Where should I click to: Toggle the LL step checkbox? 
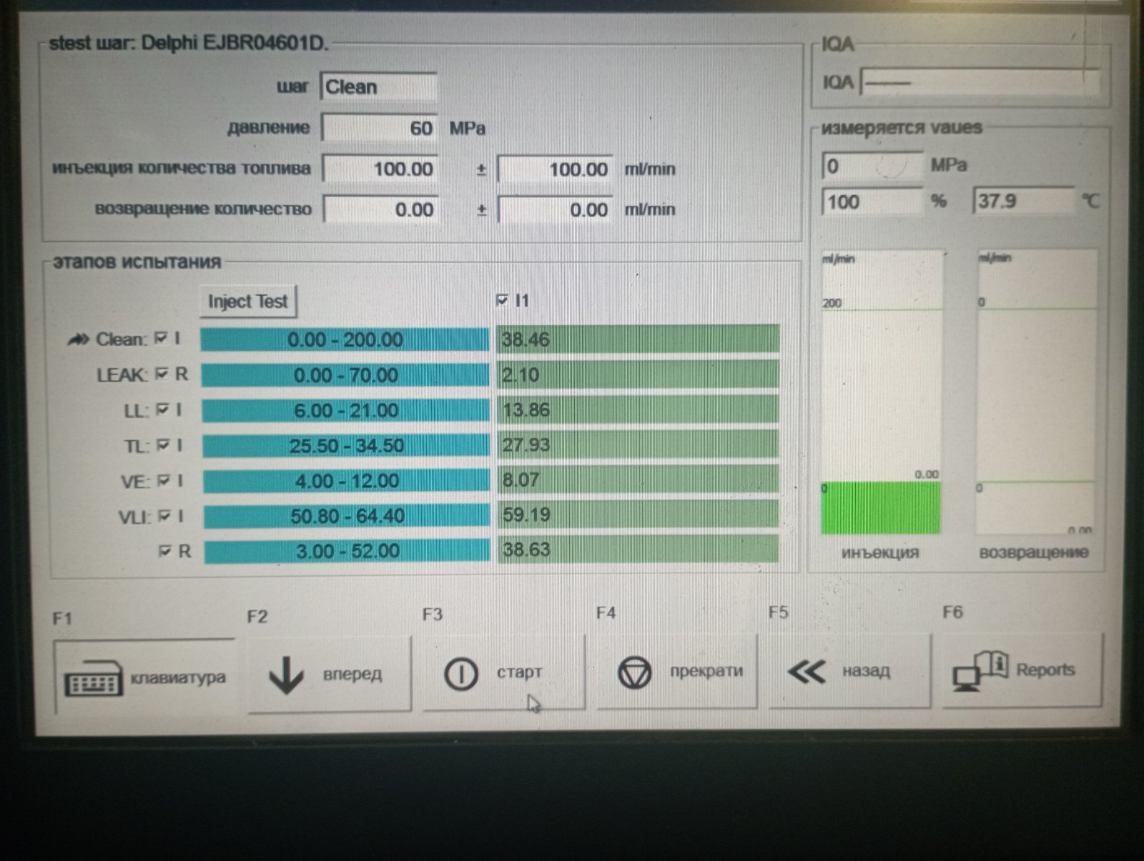(163, 409)
